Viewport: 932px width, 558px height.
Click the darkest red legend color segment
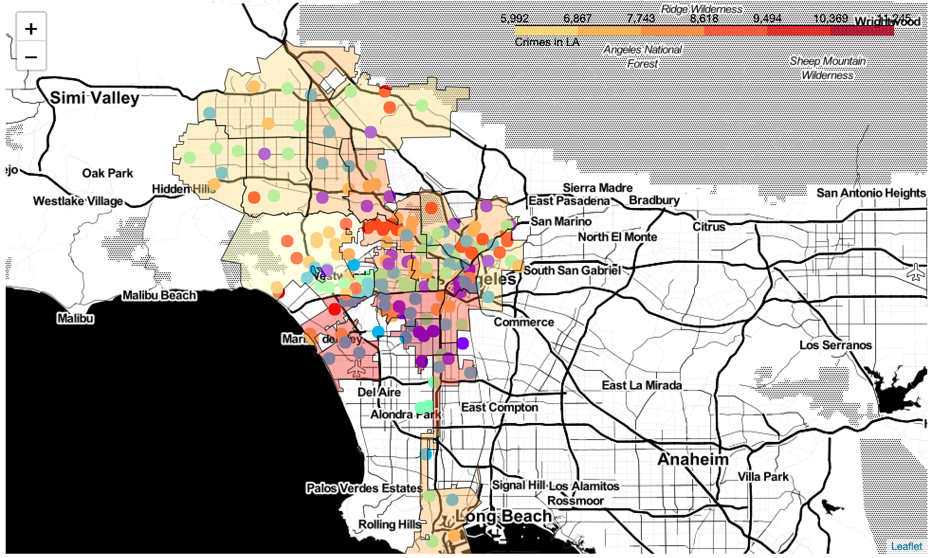pos(862,31)
